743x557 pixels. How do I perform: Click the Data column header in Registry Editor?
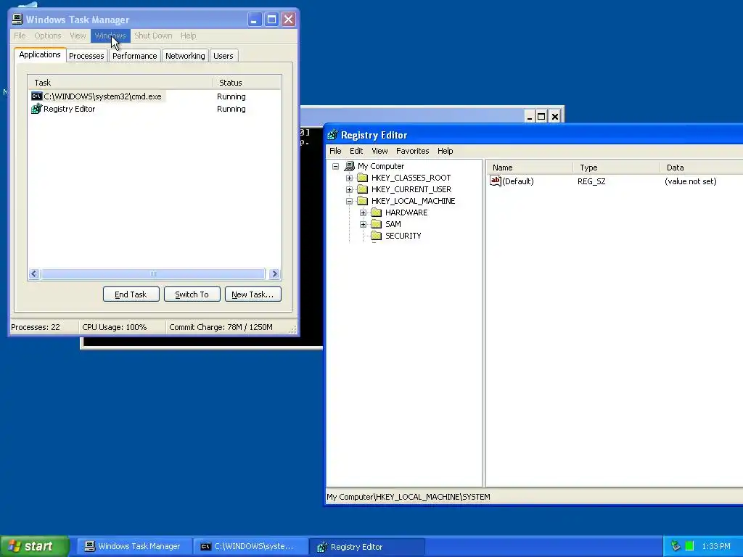[x=702, y=168]
